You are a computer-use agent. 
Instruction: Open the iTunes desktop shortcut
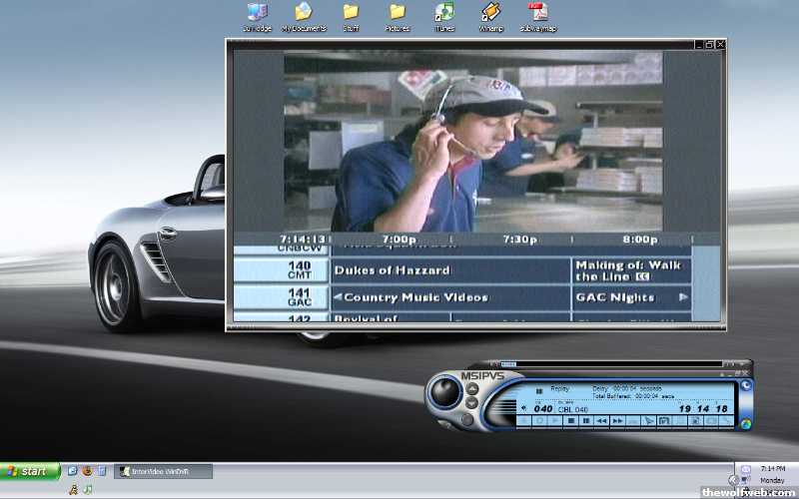coord(444,12)
